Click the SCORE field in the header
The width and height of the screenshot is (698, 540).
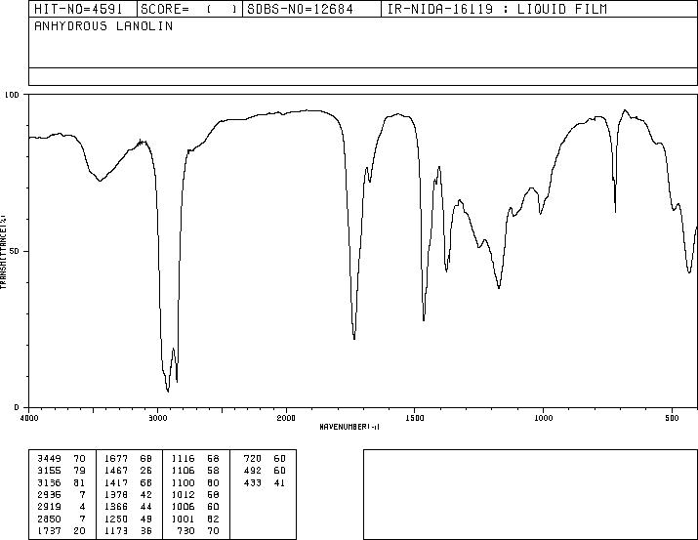pyautogui.click(x=188, y=9)
